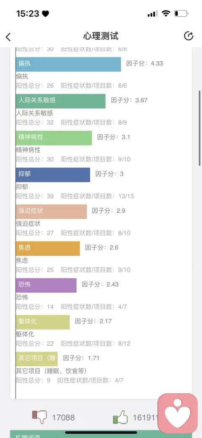Tap the cellular signal icon
Screen dimensions: 202x438
[x=153, y=13]
